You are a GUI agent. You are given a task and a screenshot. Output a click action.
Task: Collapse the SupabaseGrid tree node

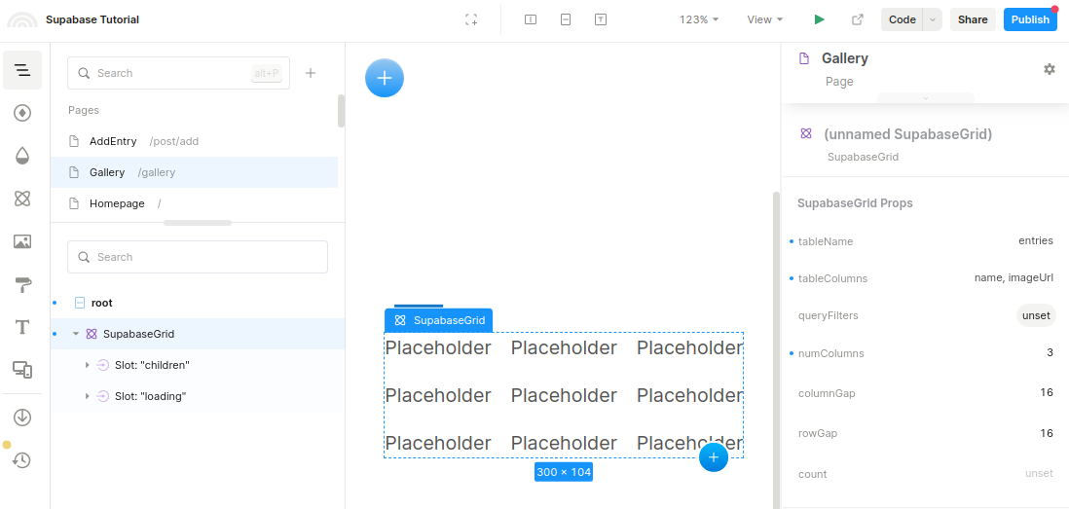click(76, 334)
